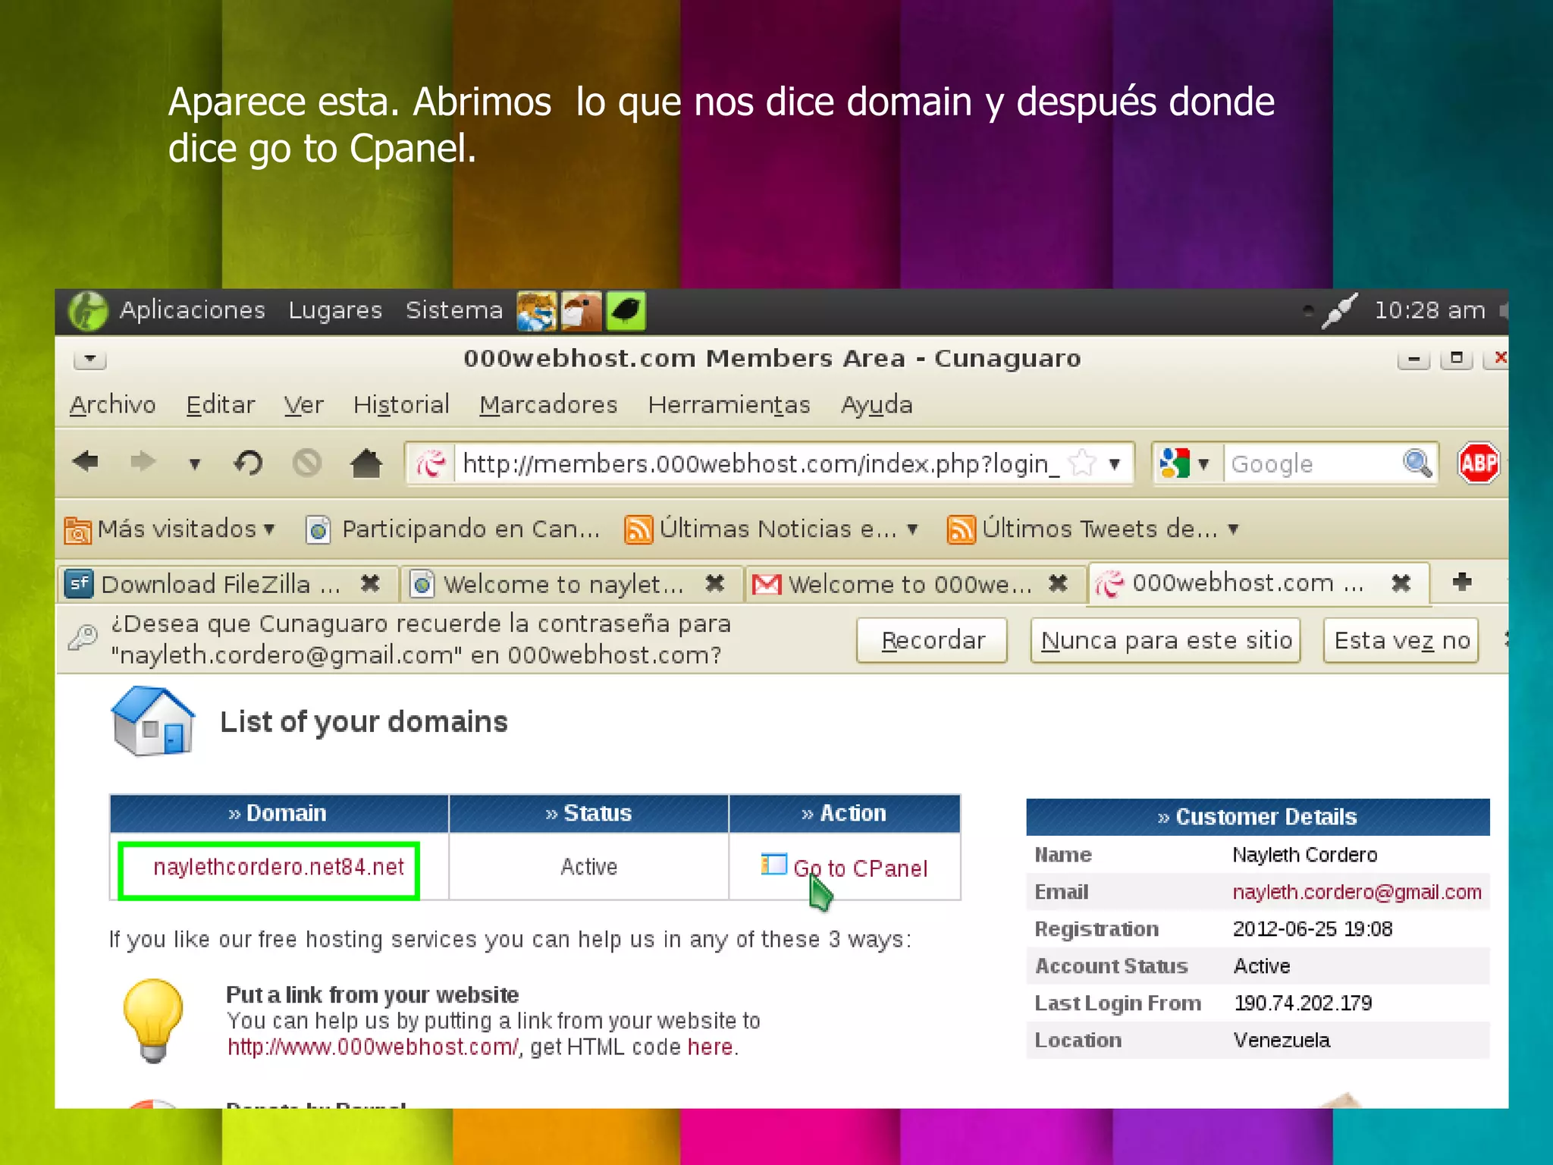
Task: Click the Esta vez no button
Action: (x=1401, y=640)
